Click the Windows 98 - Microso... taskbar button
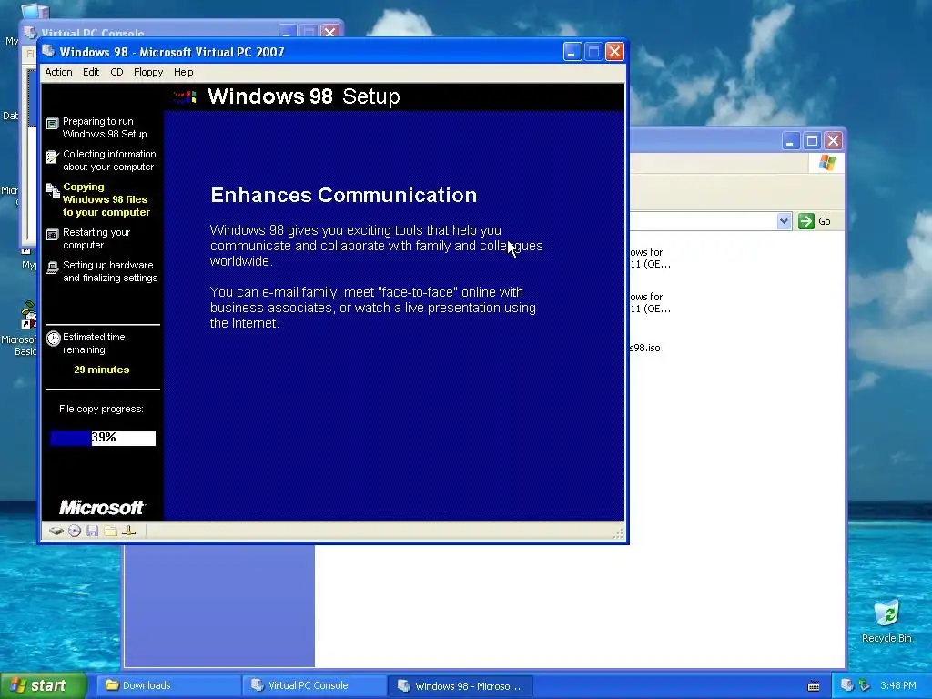The image size is (932, 699). (461, 685)
